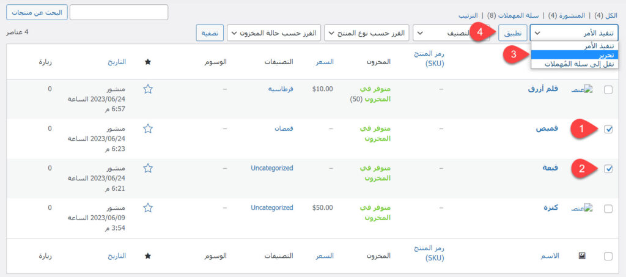Image resolution: width=626 pixels, height=277 pixels.
Task: Open thumbnail of كنزة product
Action: [581, 208]
